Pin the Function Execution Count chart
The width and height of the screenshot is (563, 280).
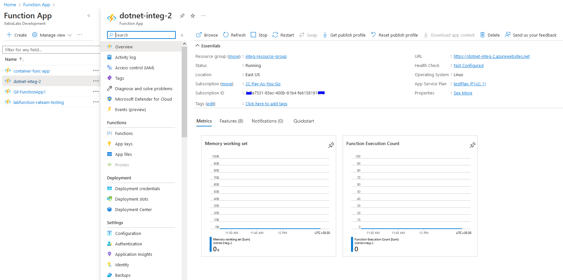click(x=473, y=145)
